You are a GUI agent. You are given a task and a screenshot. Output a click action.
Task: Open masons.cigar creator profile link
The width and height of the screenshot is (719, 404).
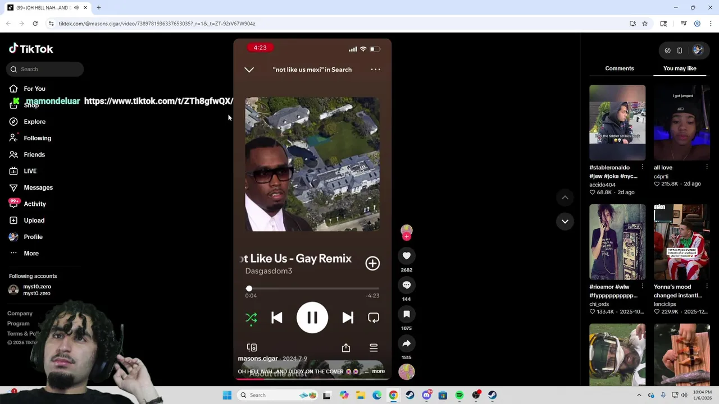(x=258, y=359)
